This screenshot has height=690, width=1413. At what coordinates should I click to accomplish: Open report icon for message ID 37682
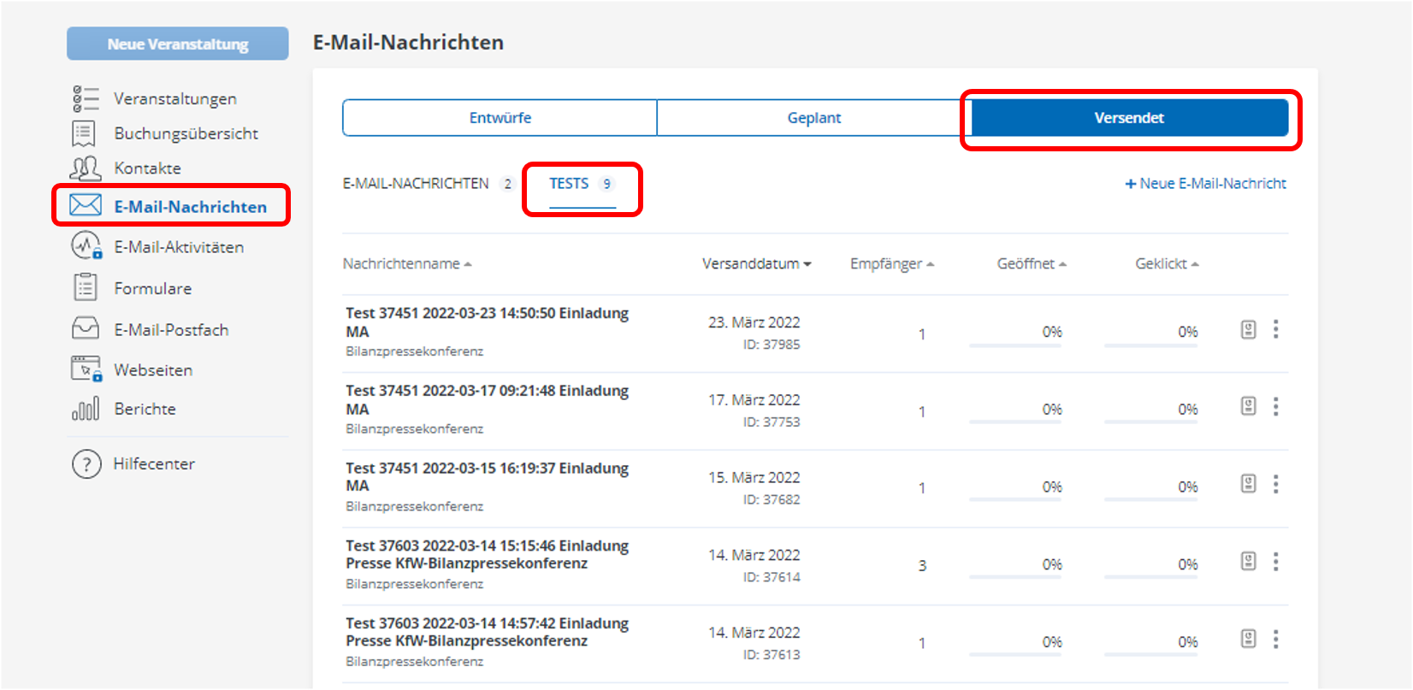(1249, 484)
